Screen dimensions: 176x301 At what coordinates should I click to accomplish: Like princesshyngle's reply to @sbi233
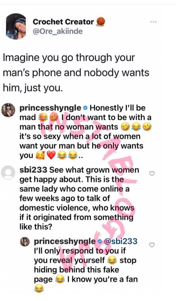(x=152, y=245)
